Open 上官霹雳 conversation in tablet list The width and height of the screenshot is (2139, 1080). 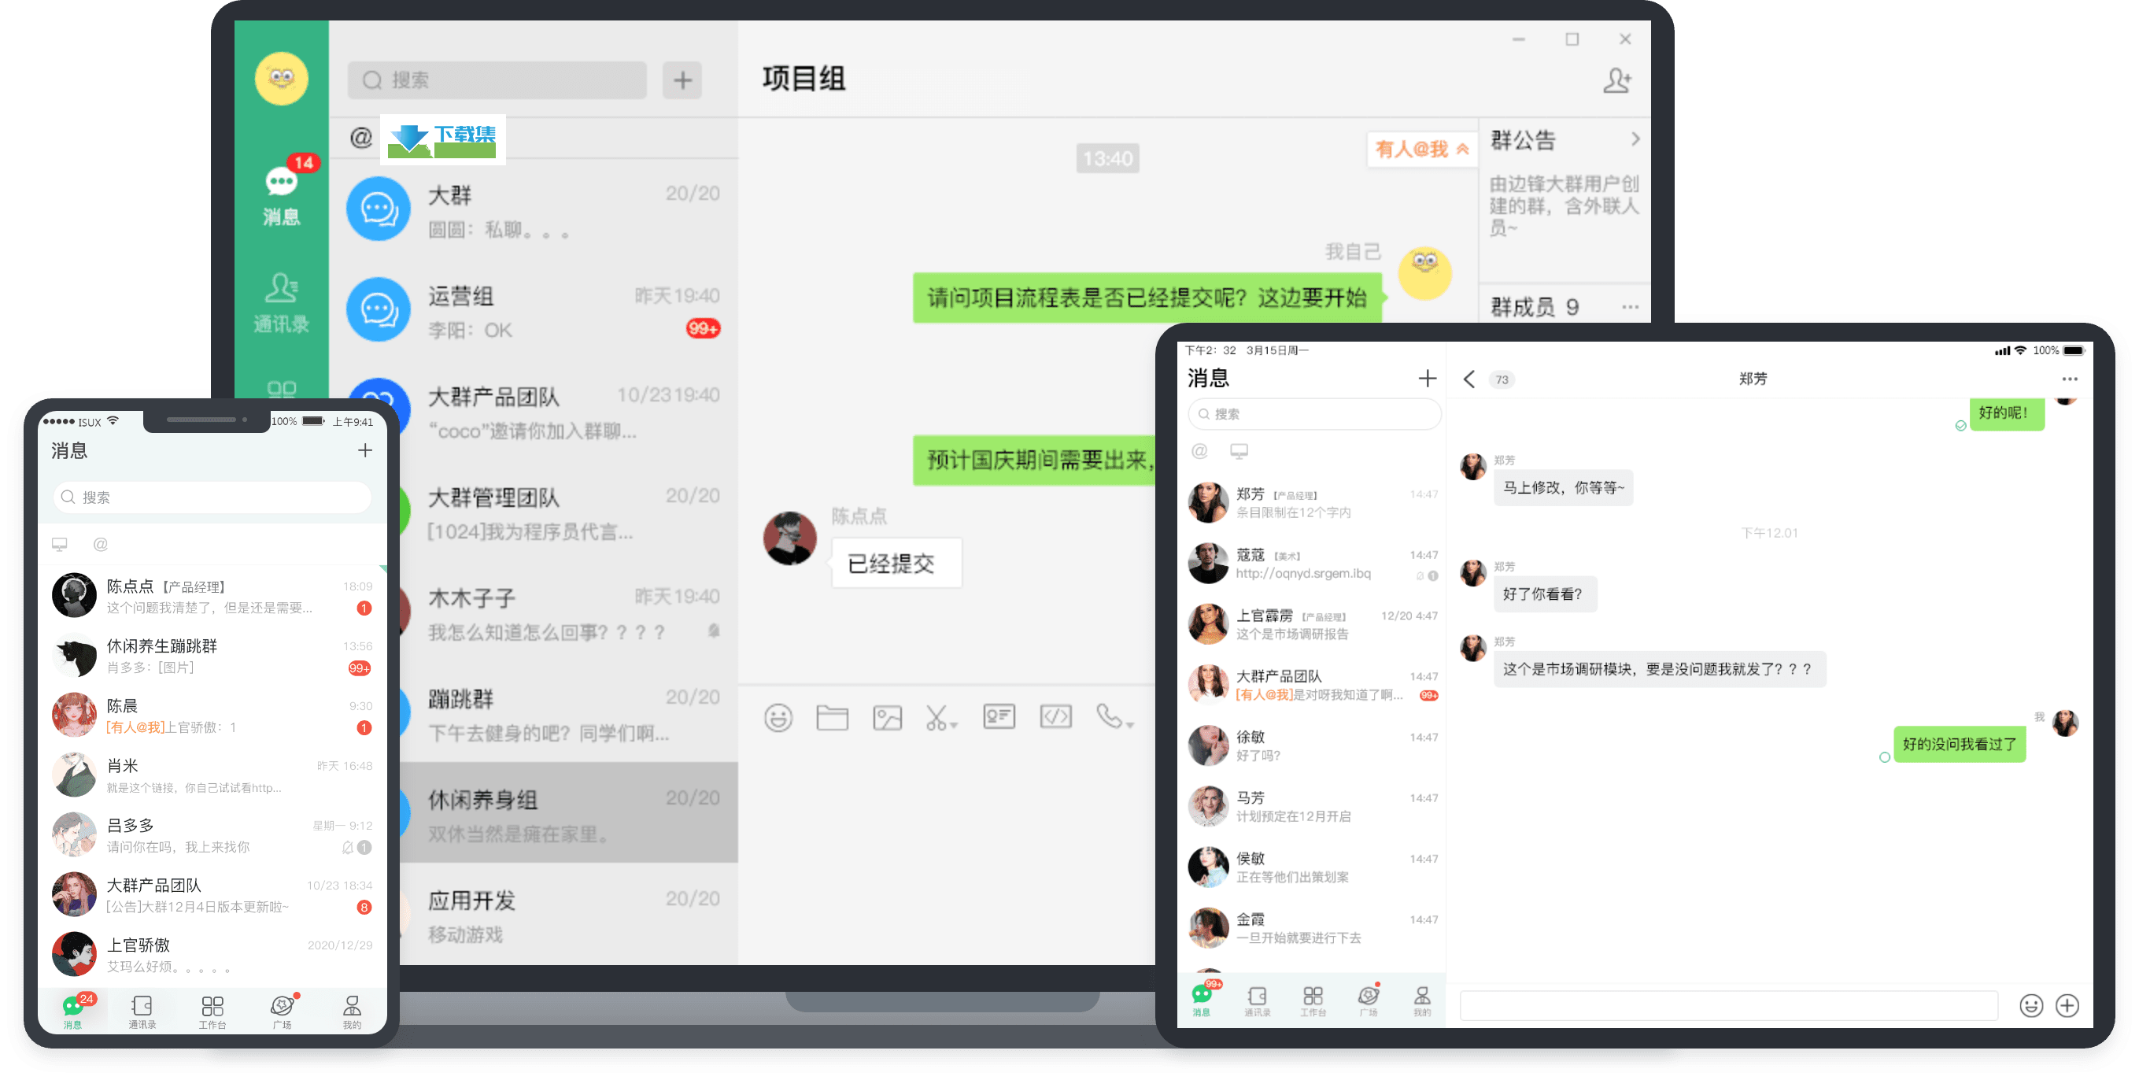(x=1312, y=624)
